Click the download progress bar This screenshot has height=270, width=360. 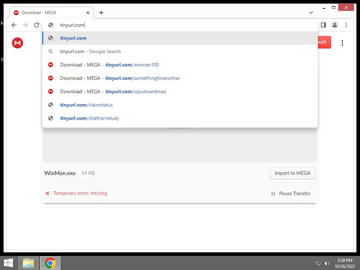(180, 204)
